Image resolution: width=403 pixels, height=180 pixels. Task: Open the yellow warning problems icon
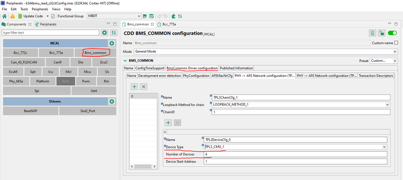(x=13, y=16)
